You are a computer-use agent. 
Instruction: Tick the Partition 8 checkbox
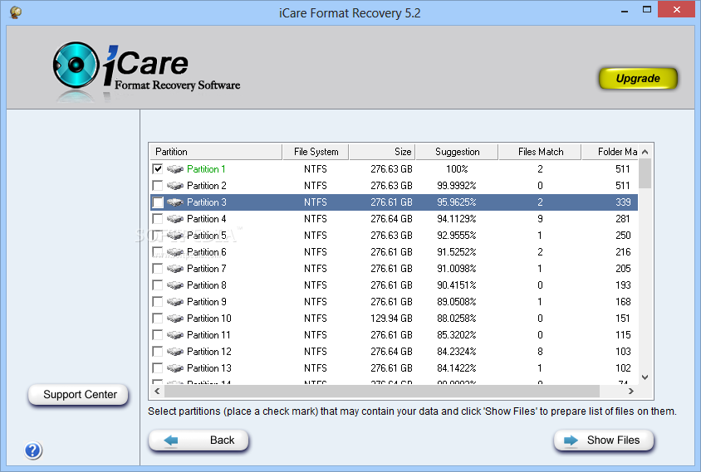[x=157, y=285]
